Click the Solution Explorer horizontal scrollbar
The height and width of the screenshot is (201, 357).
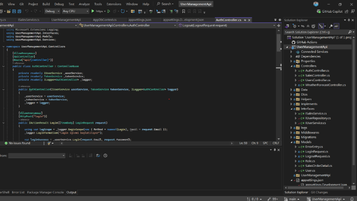click(316, 188)
